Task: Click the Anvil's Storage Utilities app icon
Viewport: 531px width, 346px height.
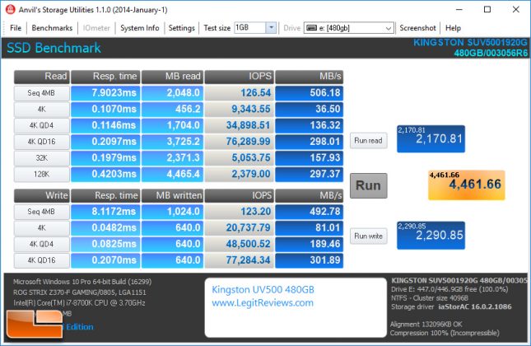Action: (x=11, y=10)
